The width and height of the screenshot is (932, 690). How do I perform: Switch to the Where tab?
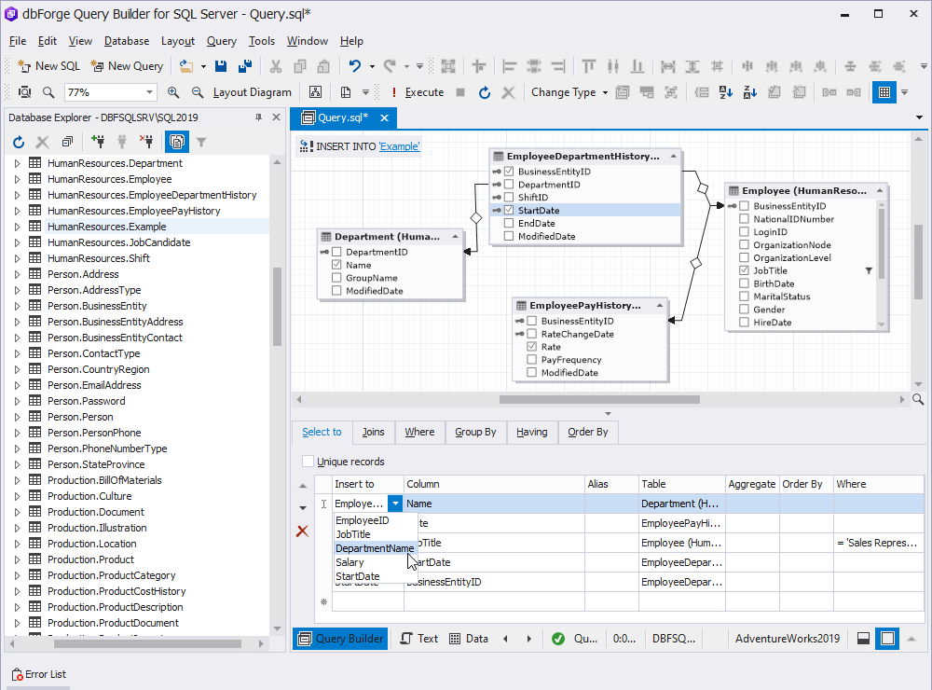pos(419,432)
